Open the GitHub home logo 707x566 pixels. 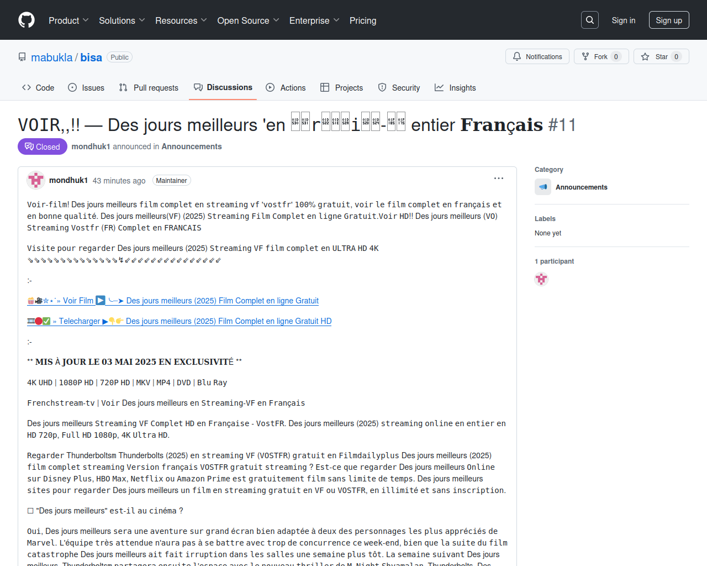click(27, 20)
